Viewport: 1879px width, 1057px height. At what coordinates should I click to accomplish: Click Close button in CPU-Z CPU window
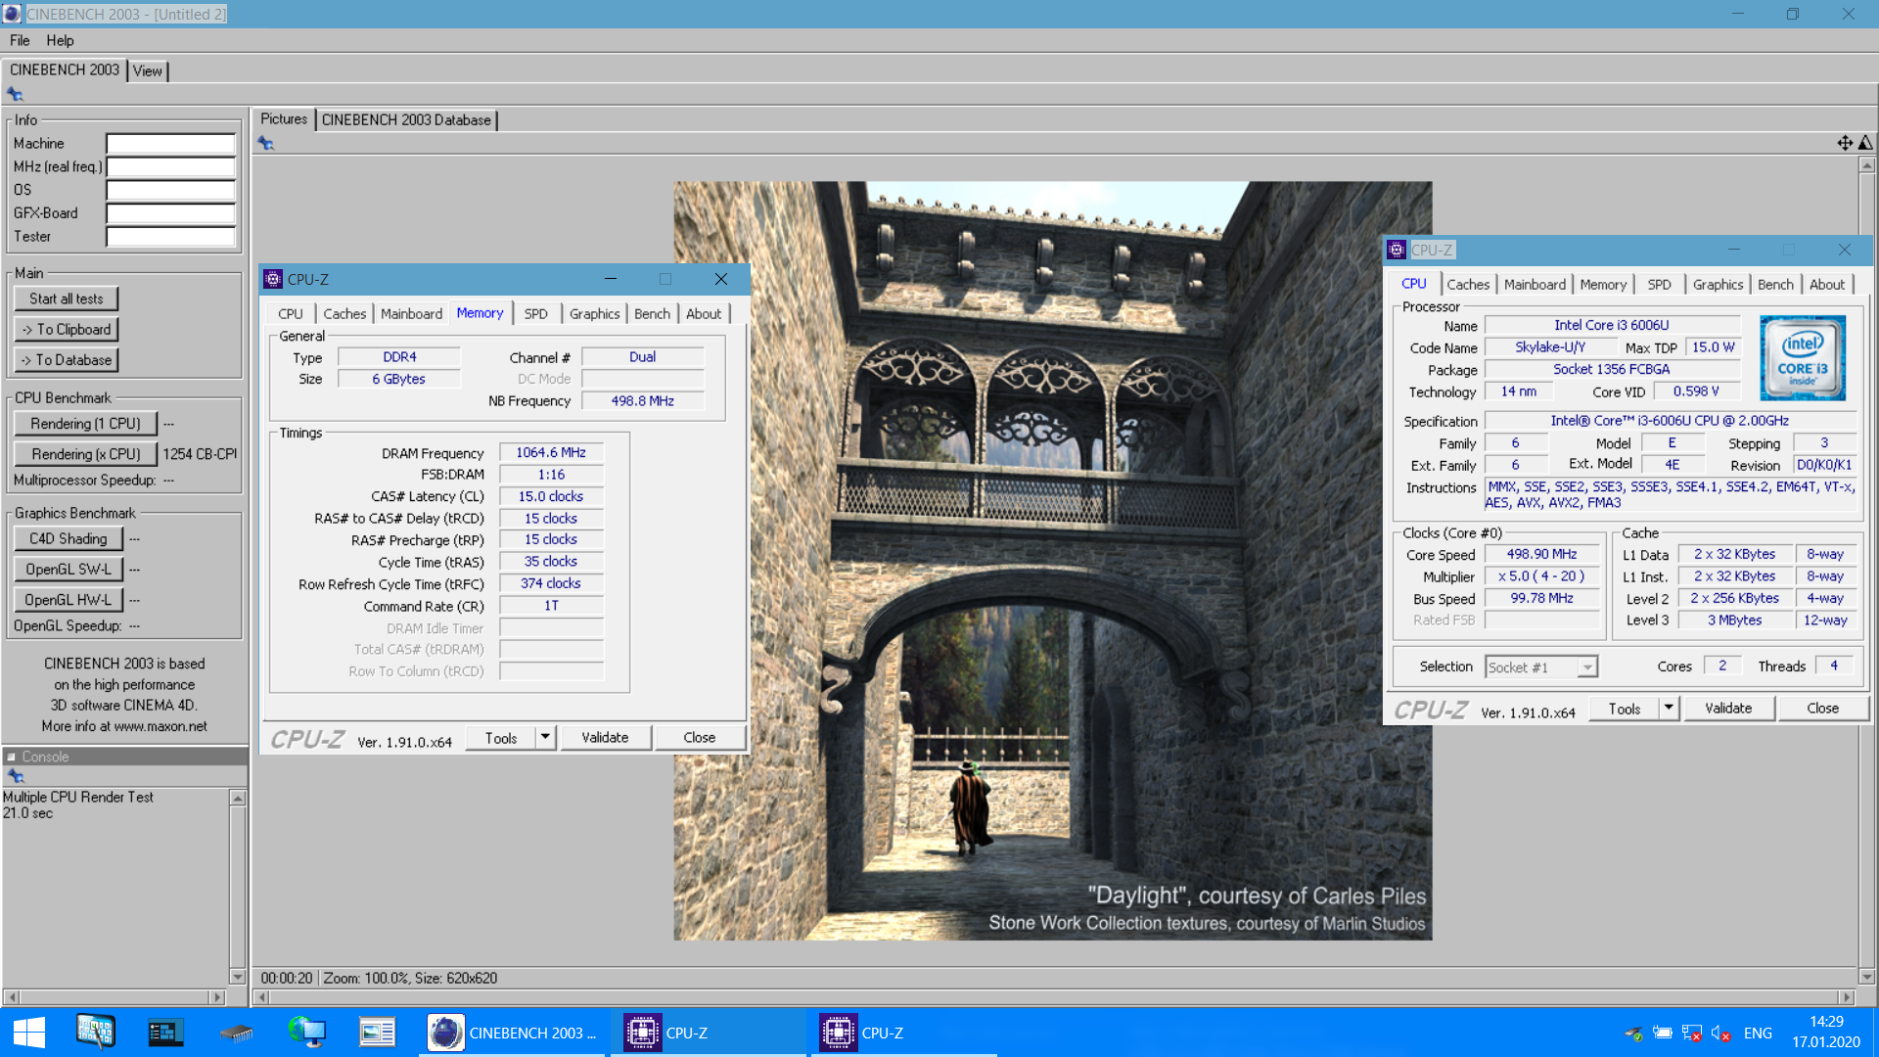[x=1822, y=708]
